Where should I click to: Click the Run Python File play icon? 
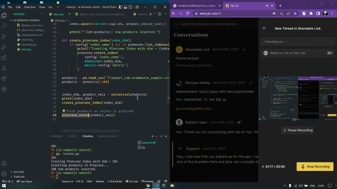(151, 14)
